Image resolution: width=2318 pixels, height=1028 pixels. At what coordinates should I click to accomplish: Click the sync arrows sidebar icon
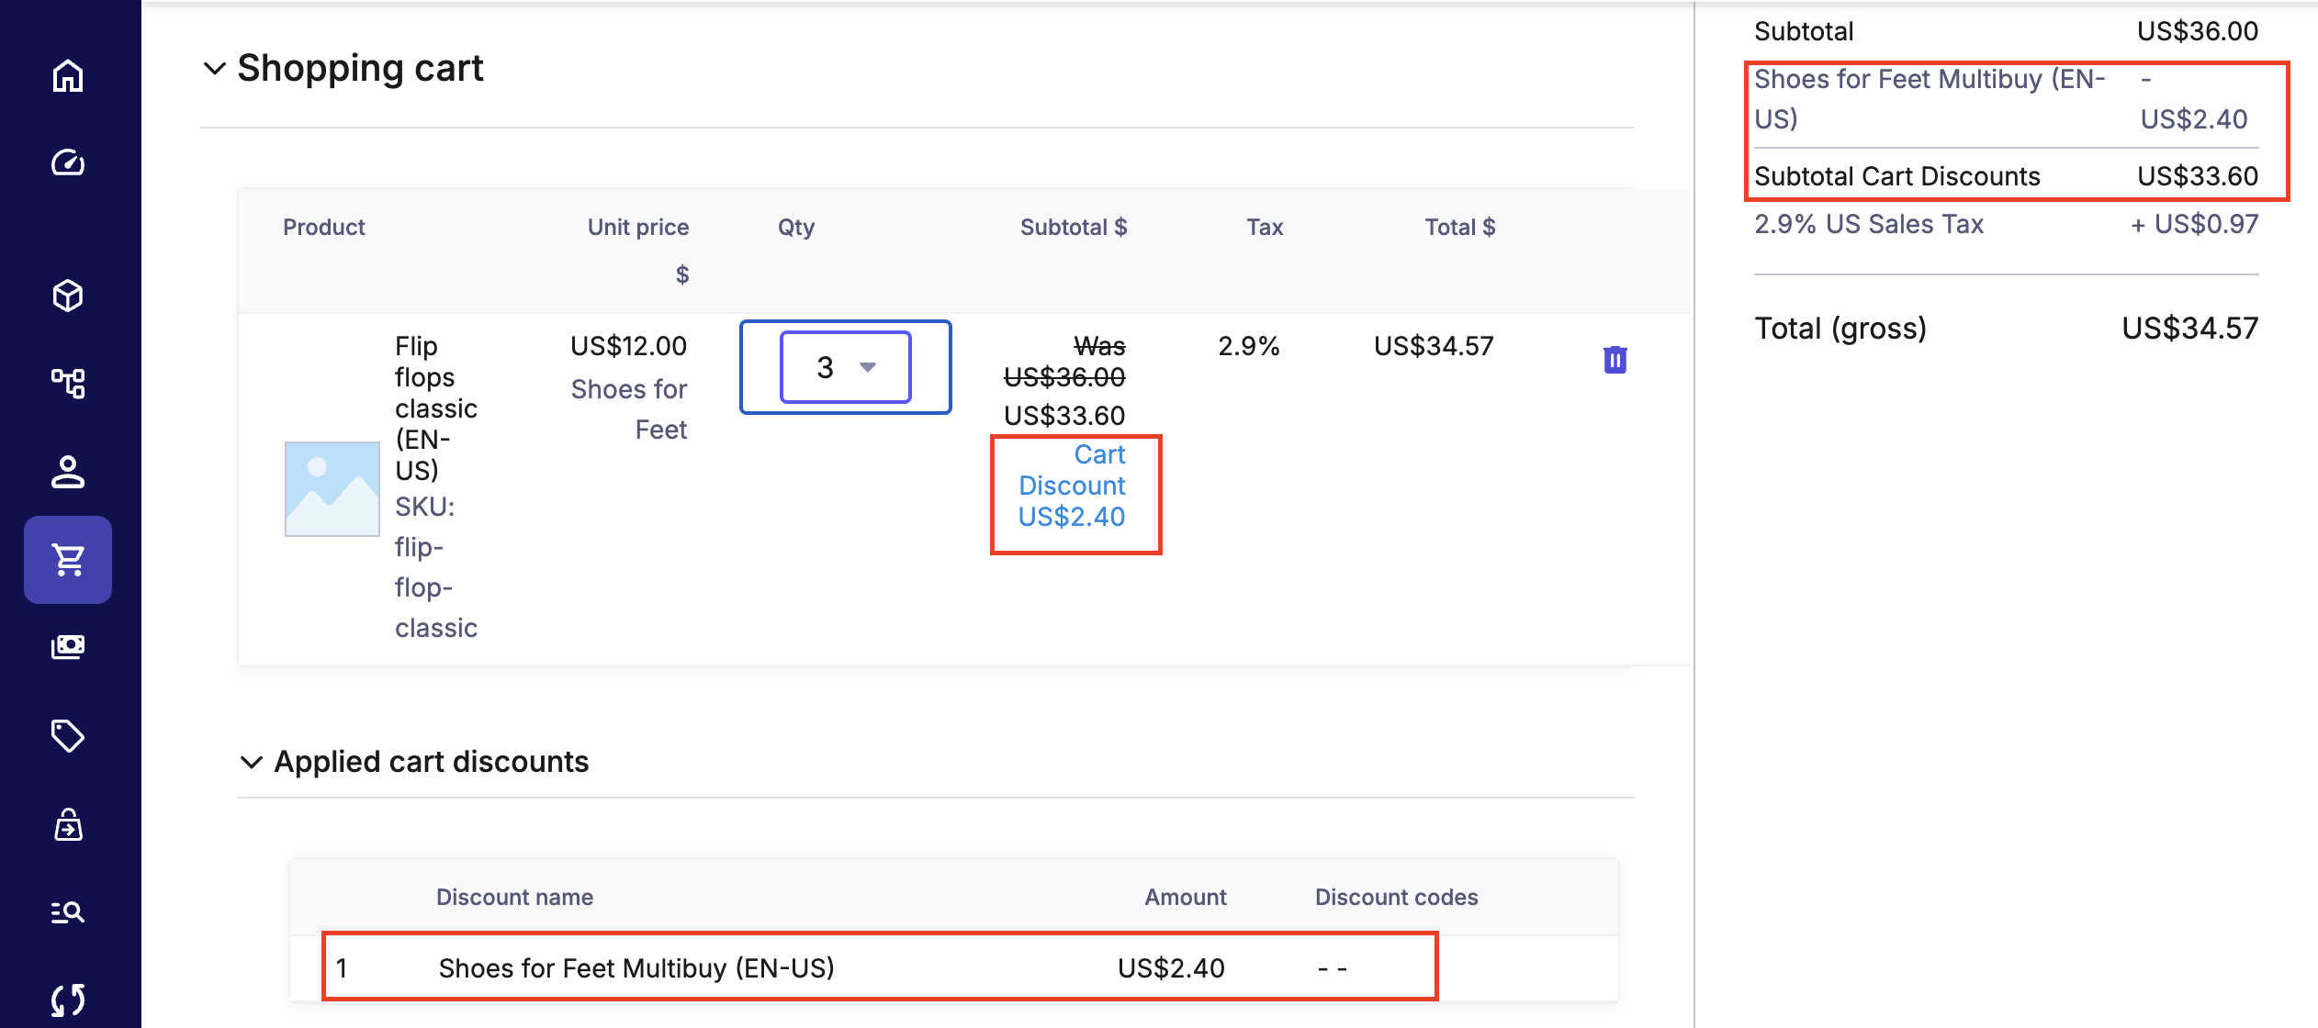[68, 999]
